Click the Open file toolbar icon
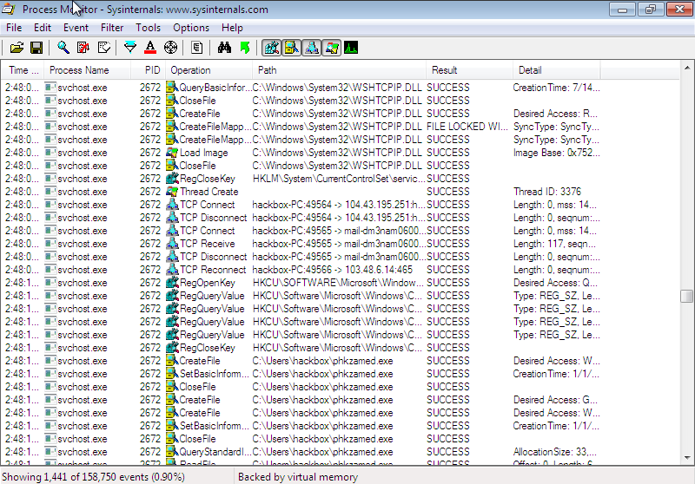 (17, 48)
